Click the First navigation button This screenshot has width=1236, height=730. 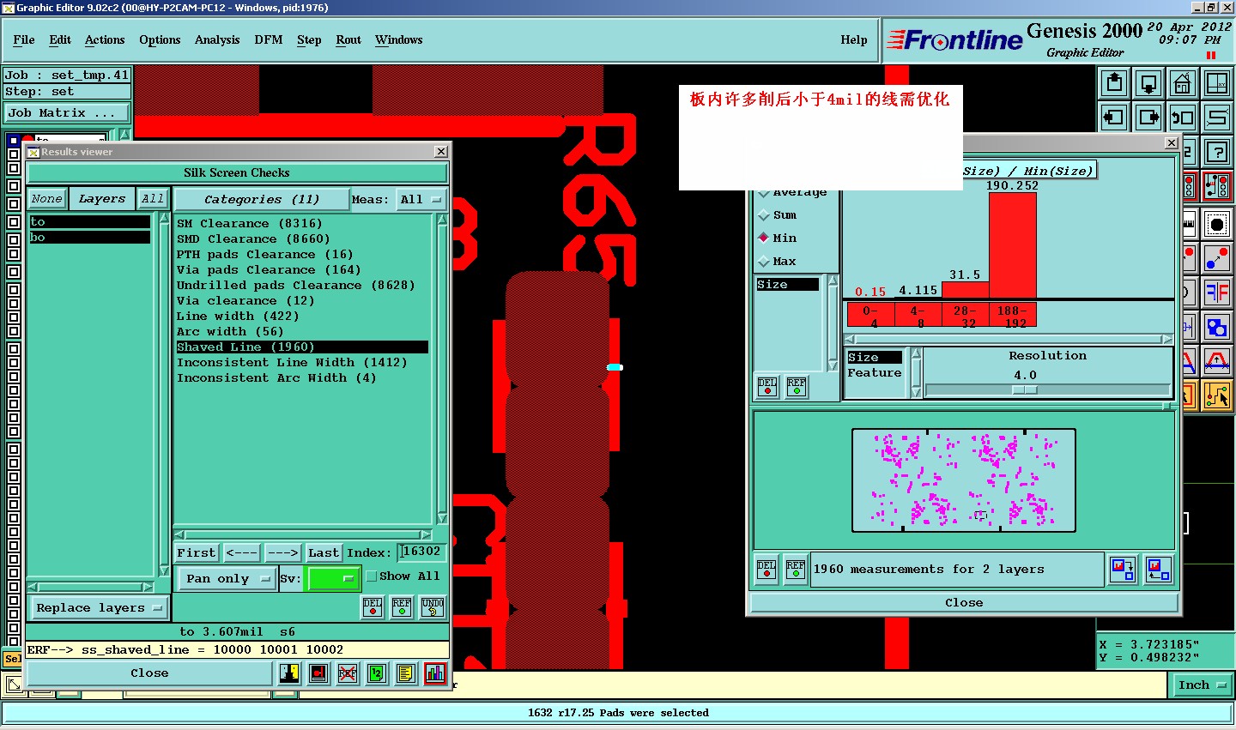point(197,552)
